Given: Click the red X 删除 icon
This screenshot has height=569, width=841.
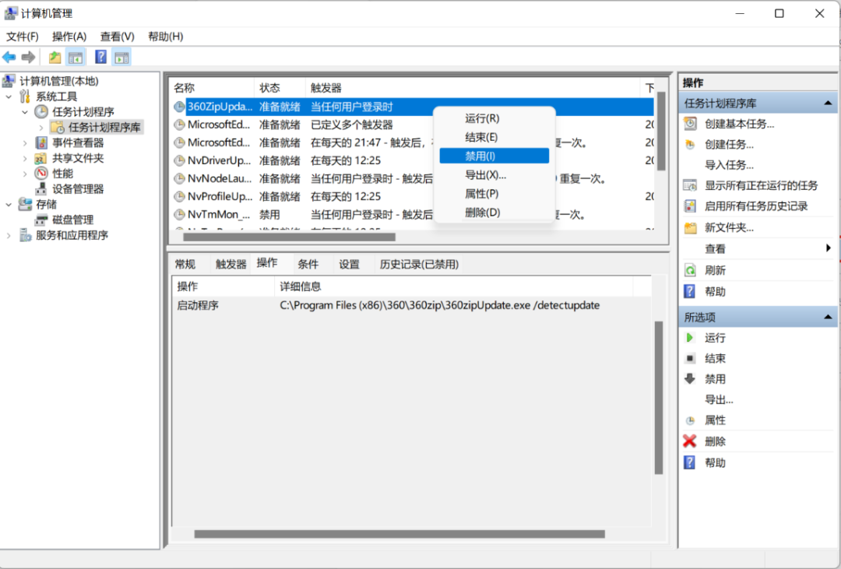Looking at the screenshot, I should pyautogui.click(x=690, y=441).
